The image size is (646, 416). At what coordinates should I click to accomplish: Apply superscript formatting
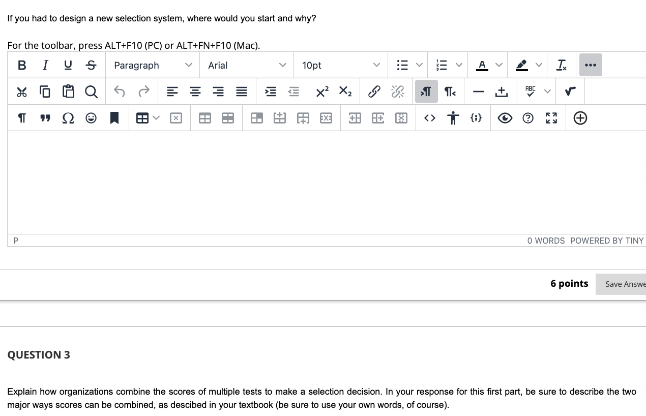pyautogui.click(x=321, y=92)
